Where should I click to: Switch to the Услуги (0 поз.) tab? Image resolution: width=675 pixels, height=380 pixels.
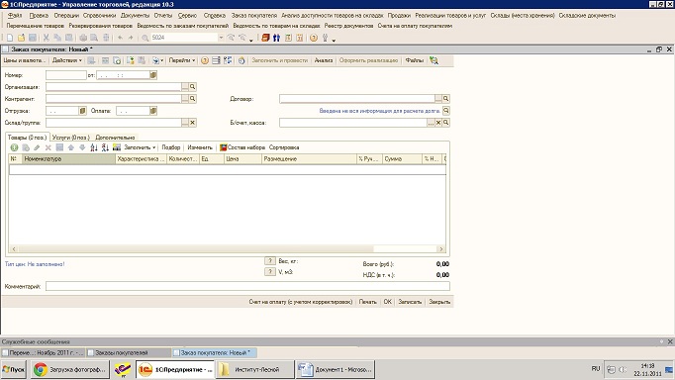click(x=71, y=138)
